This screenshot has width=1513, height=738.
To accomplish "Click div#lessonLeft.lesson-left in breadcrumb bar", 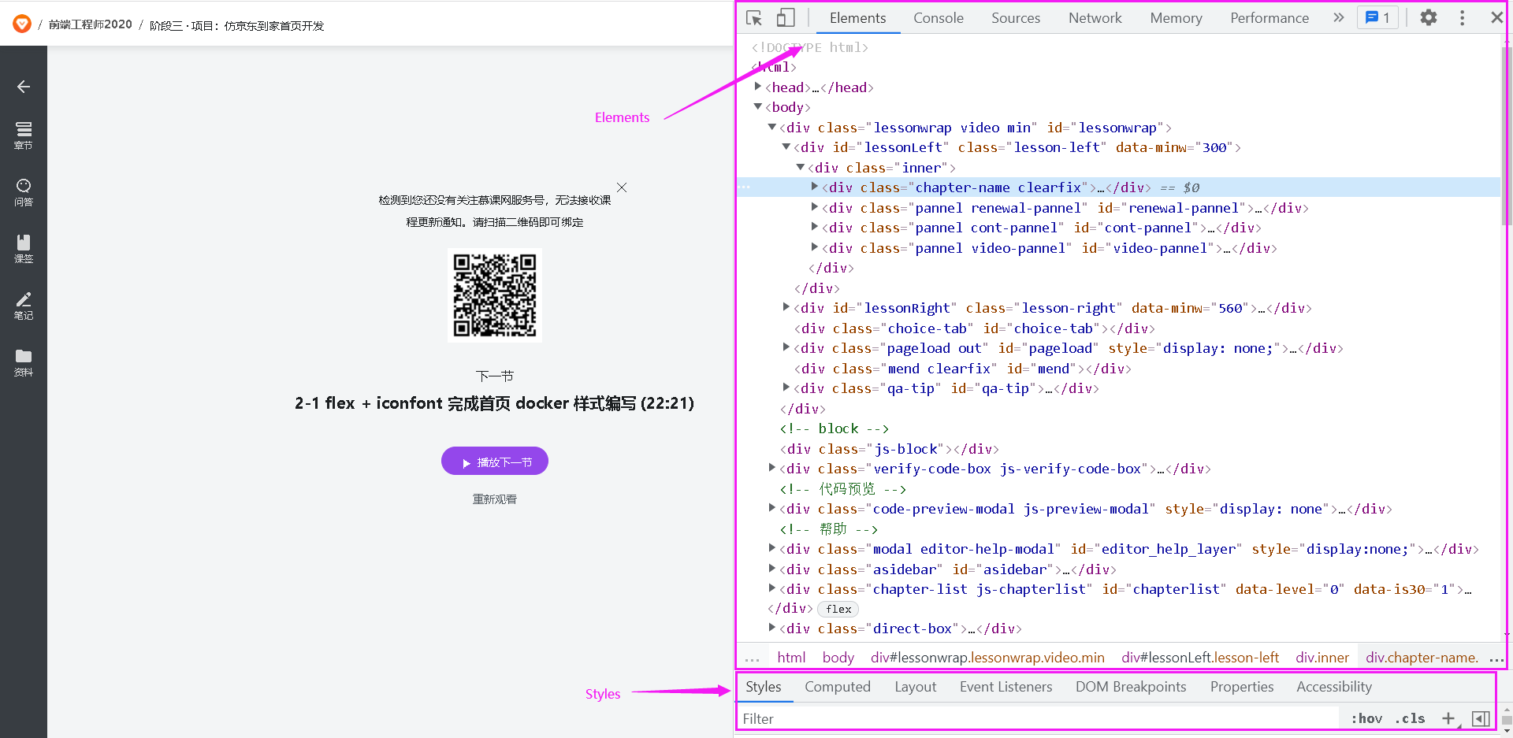I will click(1200, 657).
